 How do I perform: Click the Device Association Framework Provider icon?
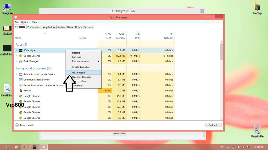tap(21, 85)
